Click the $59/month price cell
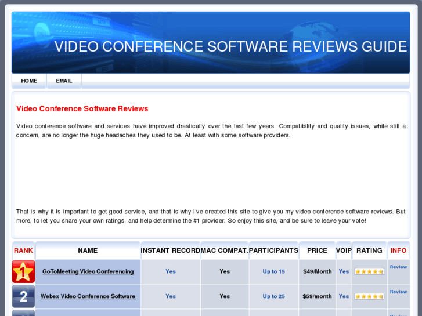Image resolution: width=422 pixels, height=316 pixels. 317,296
